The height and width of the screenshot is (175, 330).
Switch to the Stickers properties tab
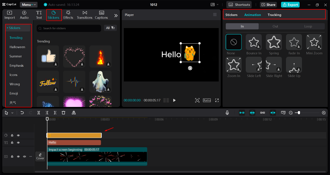tap(232, 15)
